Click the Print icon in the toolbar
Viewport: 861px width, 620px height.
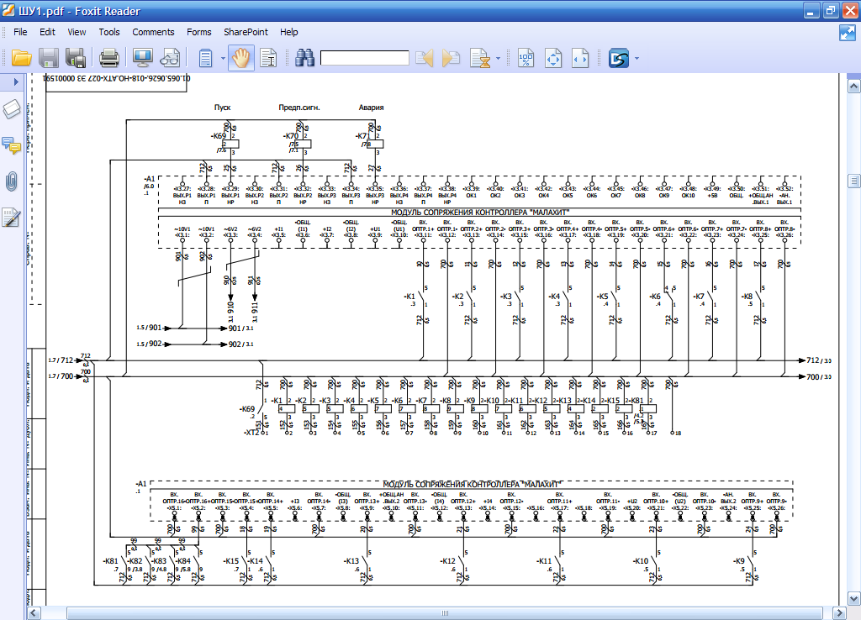click(x=109, y=58)
